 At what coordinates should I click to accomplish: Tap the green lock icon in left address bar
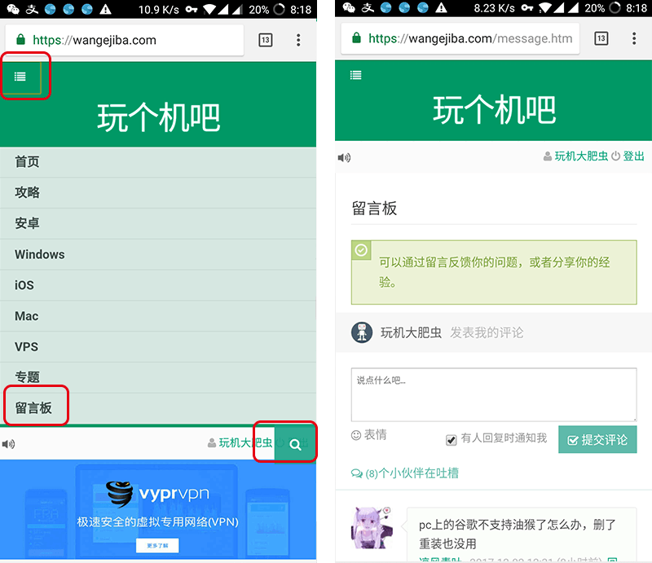tap(20, 40)
